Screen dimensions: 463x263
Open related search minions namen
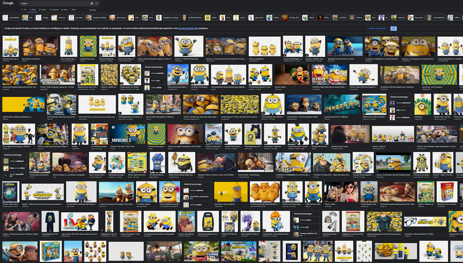pyautogui.click(x=197, y=205)
